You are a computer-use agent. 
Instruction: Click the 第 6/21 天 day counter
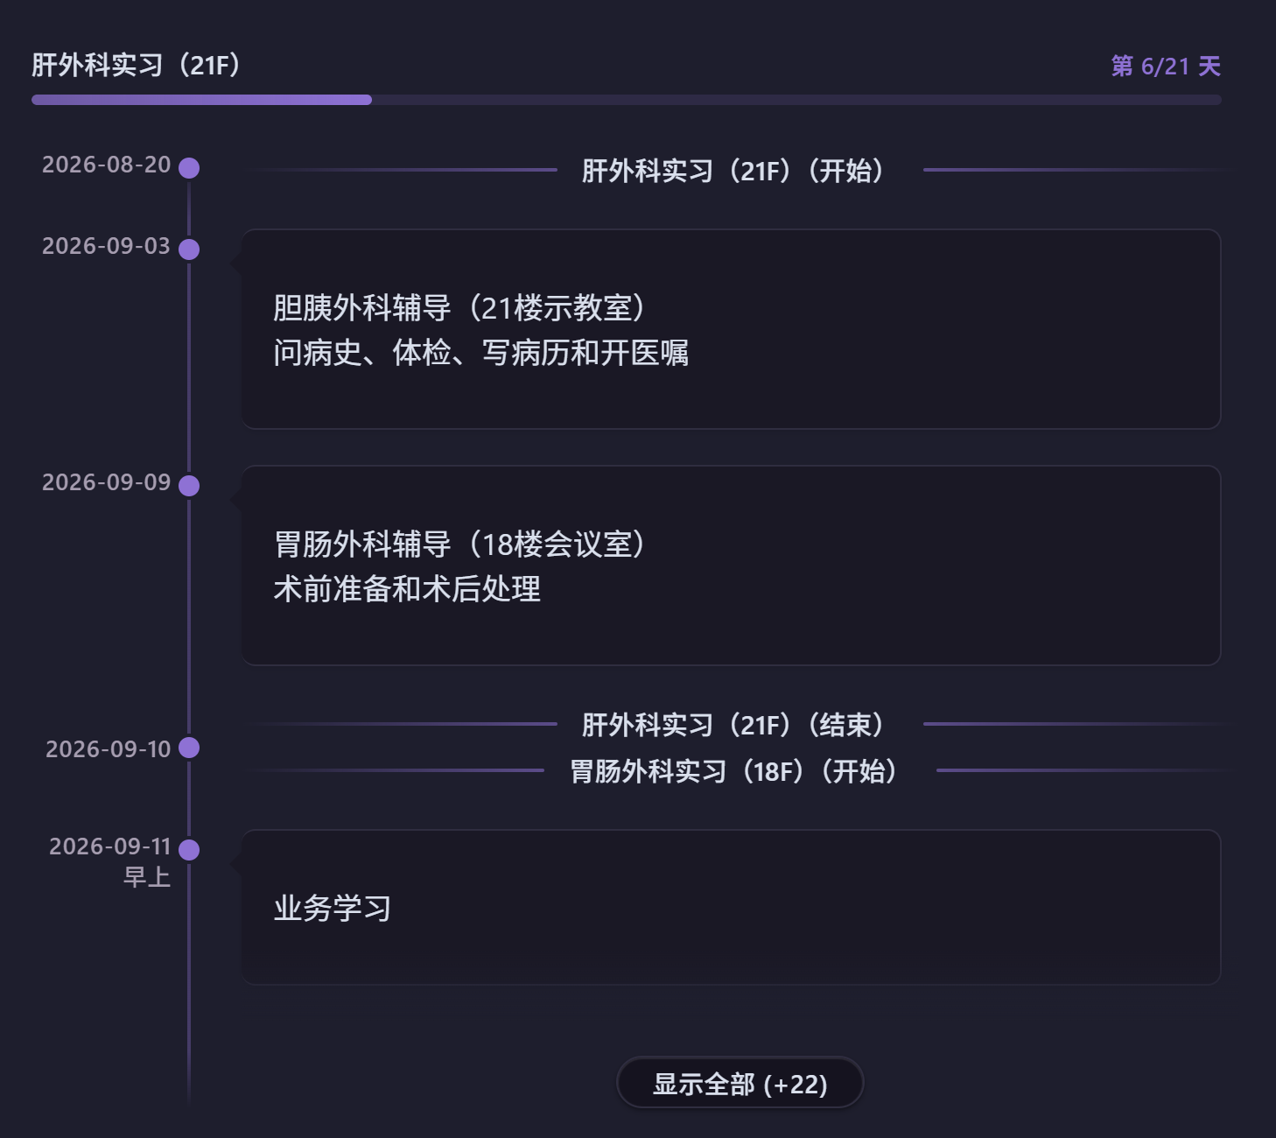point(1166,67)
